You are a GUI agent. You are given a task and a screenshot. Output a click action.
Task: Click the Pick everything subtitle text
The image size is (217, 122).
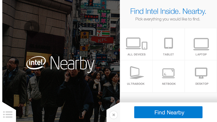[x=168, y=19]
